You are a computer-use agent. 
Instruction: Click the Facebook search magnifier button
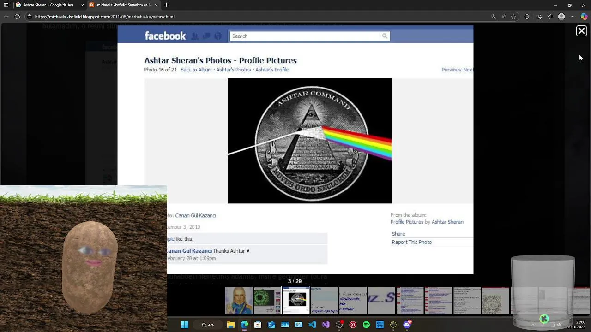click(x=385, y=36)
